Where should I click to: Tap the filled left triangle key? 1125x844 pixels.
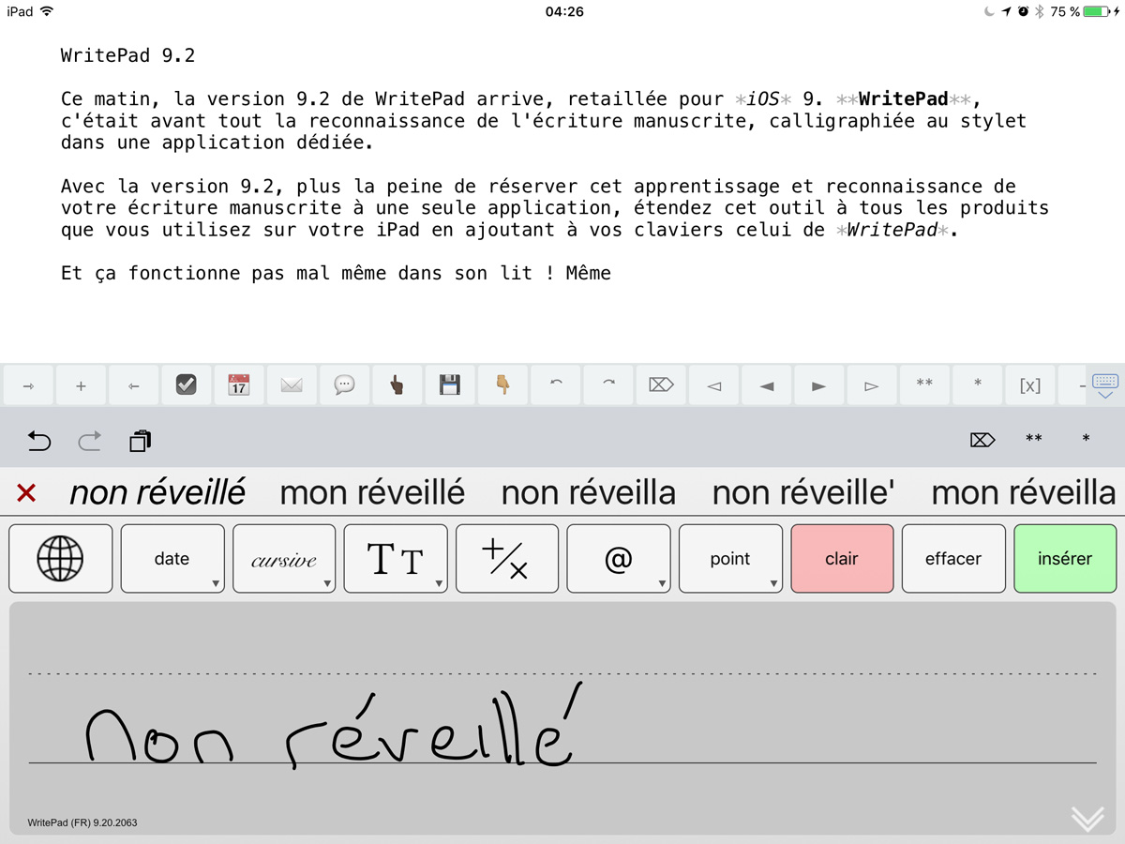tap(766, 385)
